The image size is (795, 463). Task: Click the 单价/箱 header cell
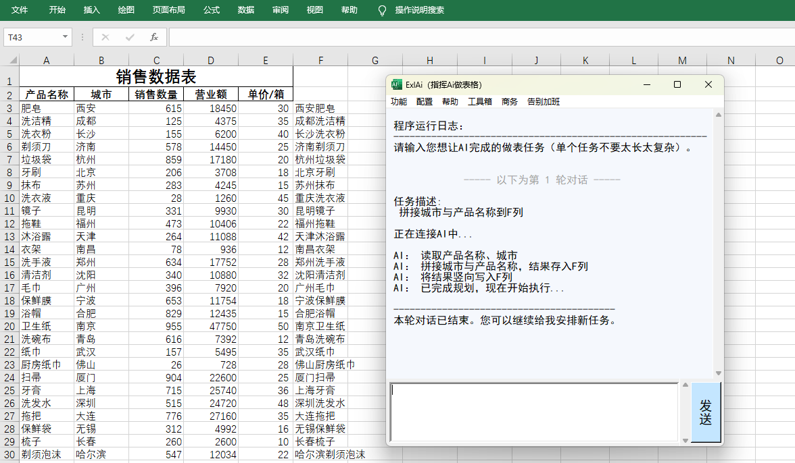[x=266, y=94]
